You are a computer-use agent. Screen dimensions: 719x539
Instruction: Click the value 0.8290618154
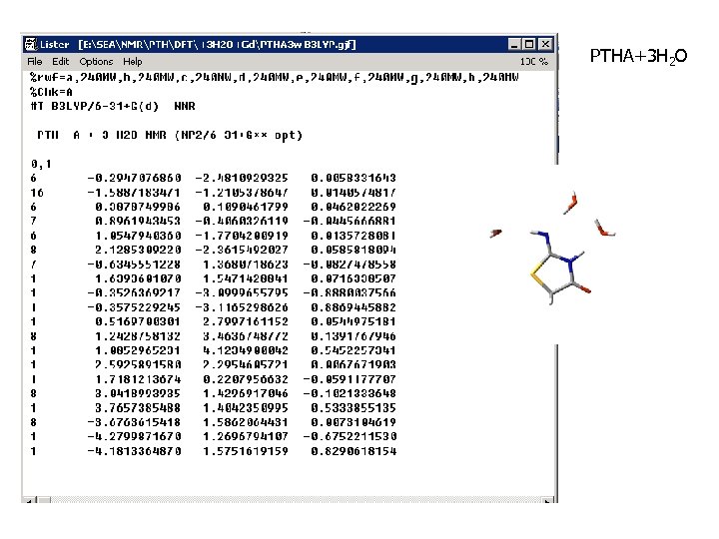(x=354, y=451)
